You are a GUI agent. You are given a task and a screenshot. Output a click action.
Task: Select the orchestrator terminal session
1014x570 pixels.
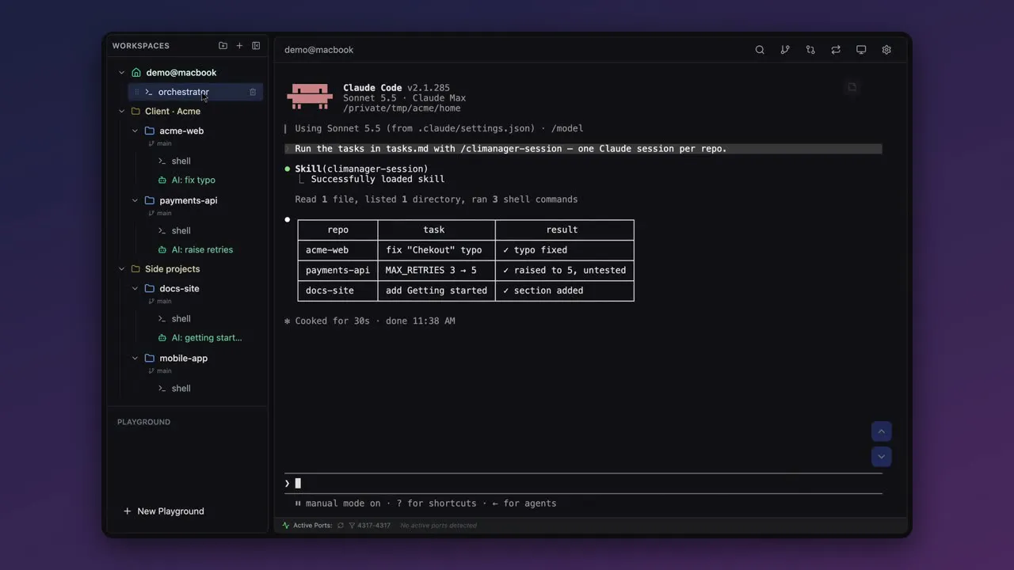point(195,92)
